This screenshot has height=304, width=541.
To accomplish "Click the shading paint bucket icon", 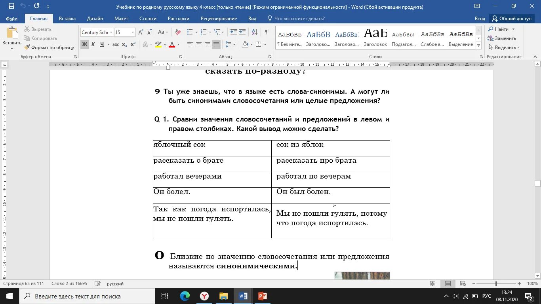I will 245,44.
